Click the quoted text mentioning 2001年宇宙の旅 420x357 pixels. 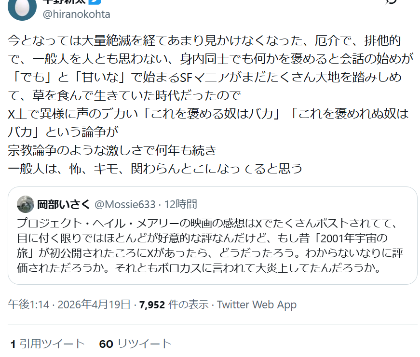210,245
